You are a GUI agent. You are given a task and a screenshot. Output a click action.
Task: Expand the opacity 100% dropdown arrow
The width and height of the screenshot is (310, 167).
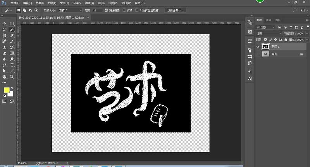click(307, 34)
